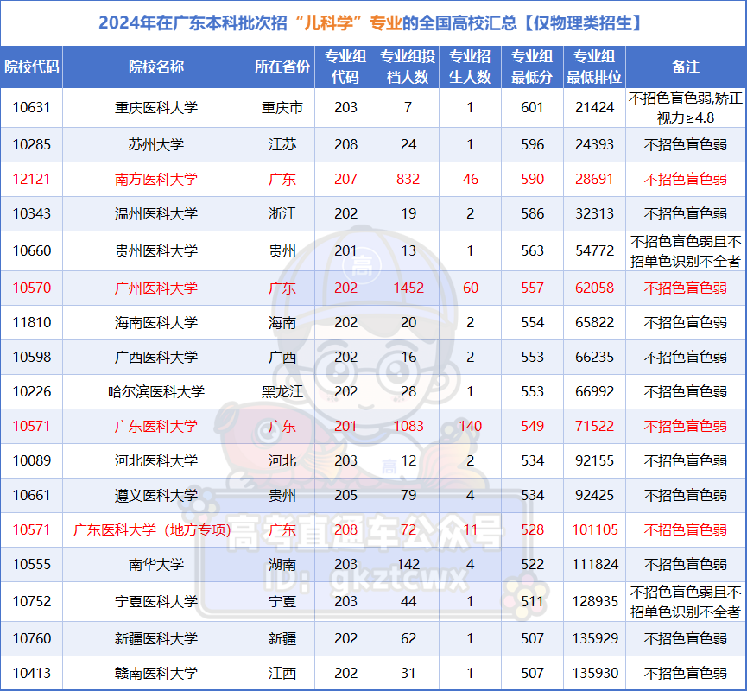
Task: Select school code 10226
Action: [31, 392]
